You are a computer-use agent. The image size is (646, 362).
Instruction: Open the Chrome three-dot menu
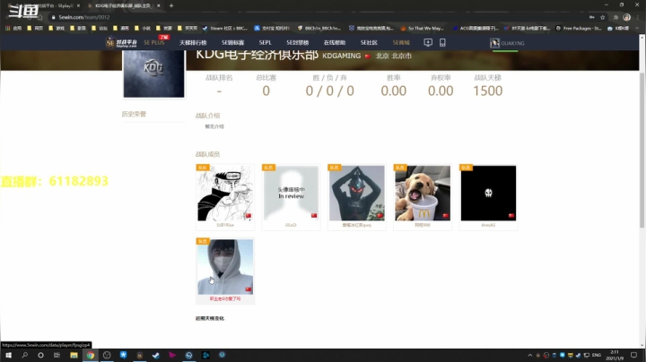pos(638,17)
